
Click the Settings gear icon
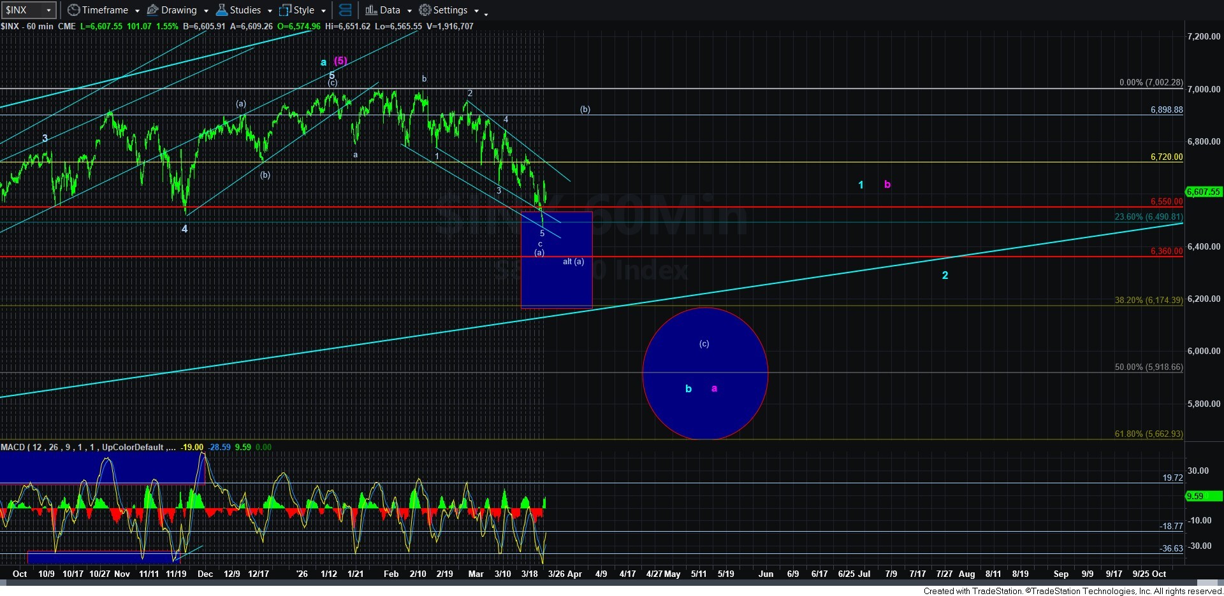coord(425,10)
